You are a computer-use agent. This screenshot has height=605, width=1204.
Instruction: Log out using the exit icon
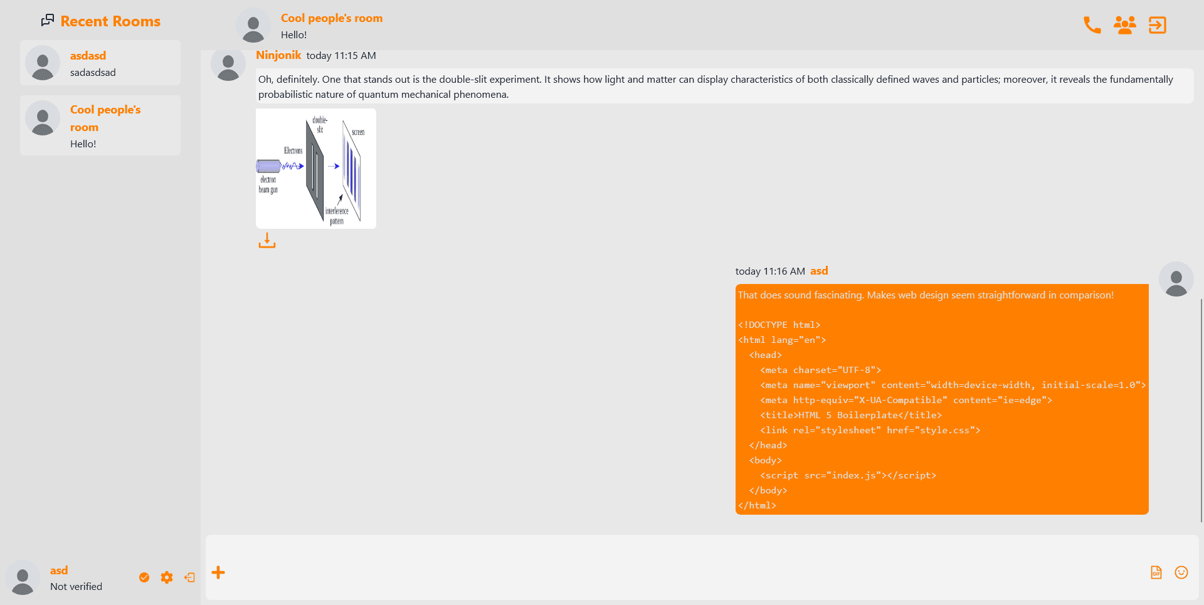coord(189,577)
